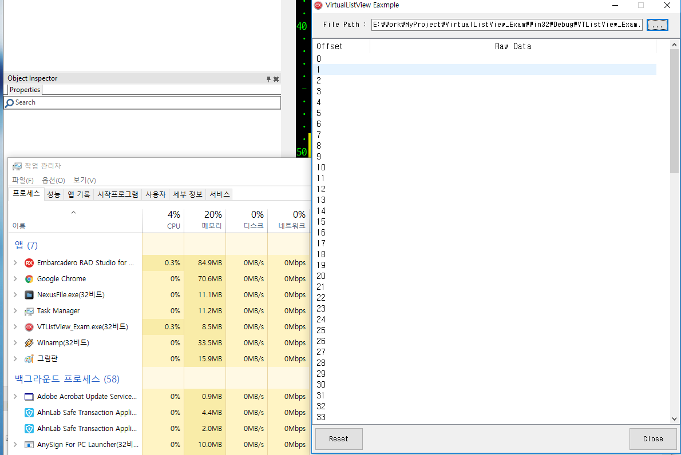Select the NexusFile.exe process icon
The image size is (681, 455).
29,295
